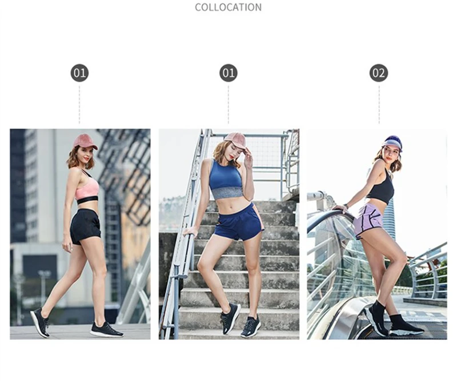Click the front black sneaker in the walking photo
The height and width of the screenshot is (381, 457).
point(106,330)
